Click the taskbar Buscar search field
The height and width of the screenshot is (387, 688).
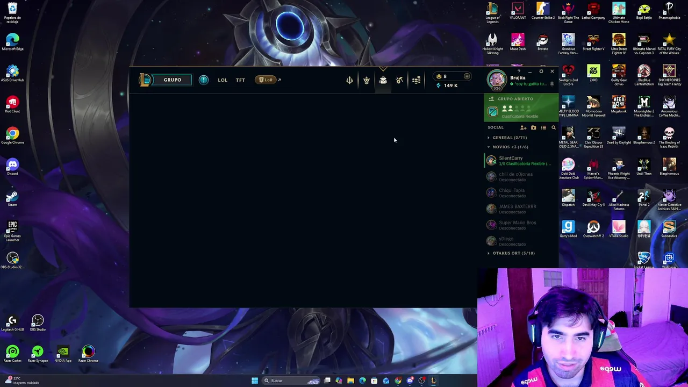(x=291, y=381)
